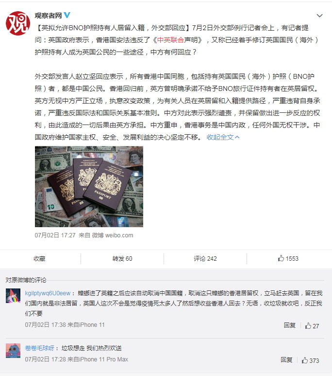Like the post with 1553 thumbs-up
332x376 pixels.
click(x=288, y=258)
